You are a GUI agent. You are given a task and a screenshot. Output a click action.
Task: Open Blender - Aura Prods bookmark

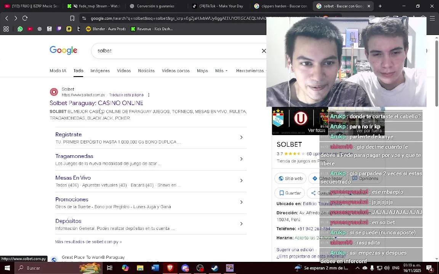[x=106, y=29]
